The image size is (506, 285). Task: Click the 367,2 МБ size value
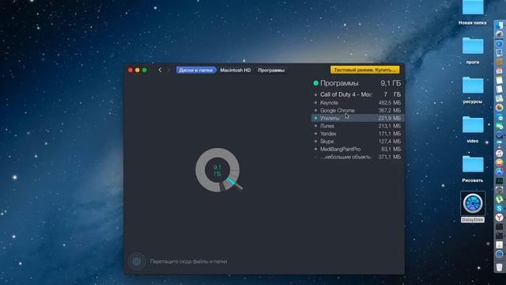390,111
